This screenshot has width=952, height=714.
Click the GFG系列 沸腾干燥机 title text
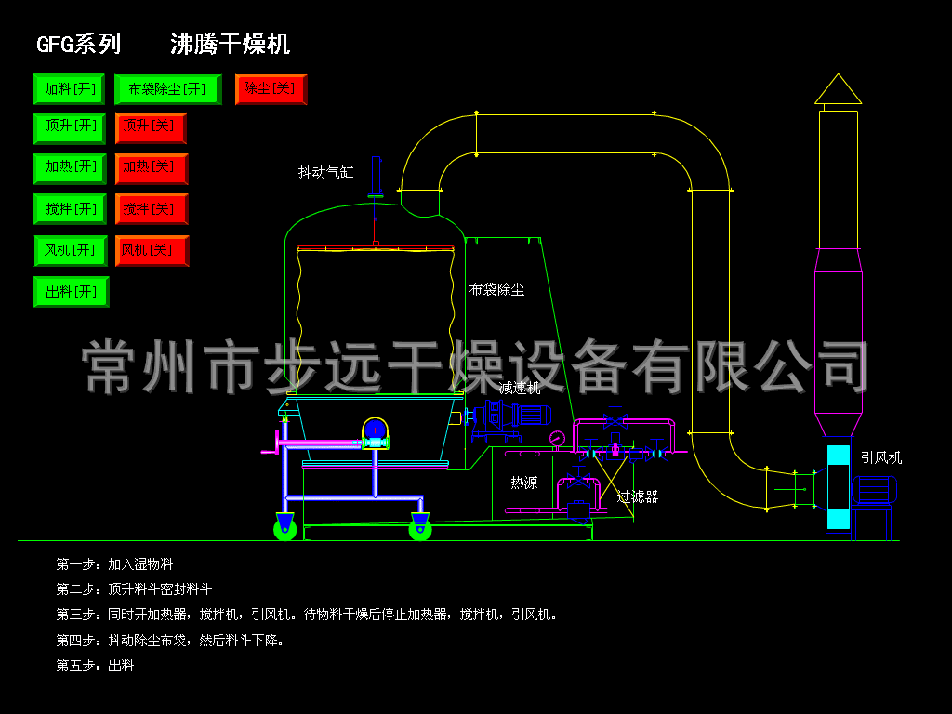point(163,43)
